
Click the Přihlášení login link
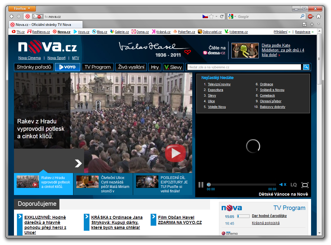point(280,32)
